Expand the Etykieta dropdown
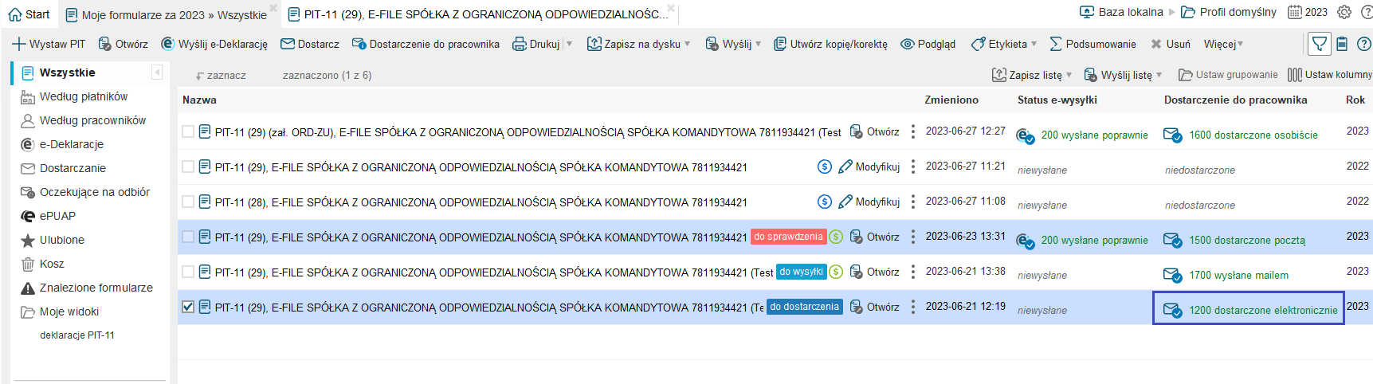Screen dimensions: 1373x384 click(x=1034, y=45)
